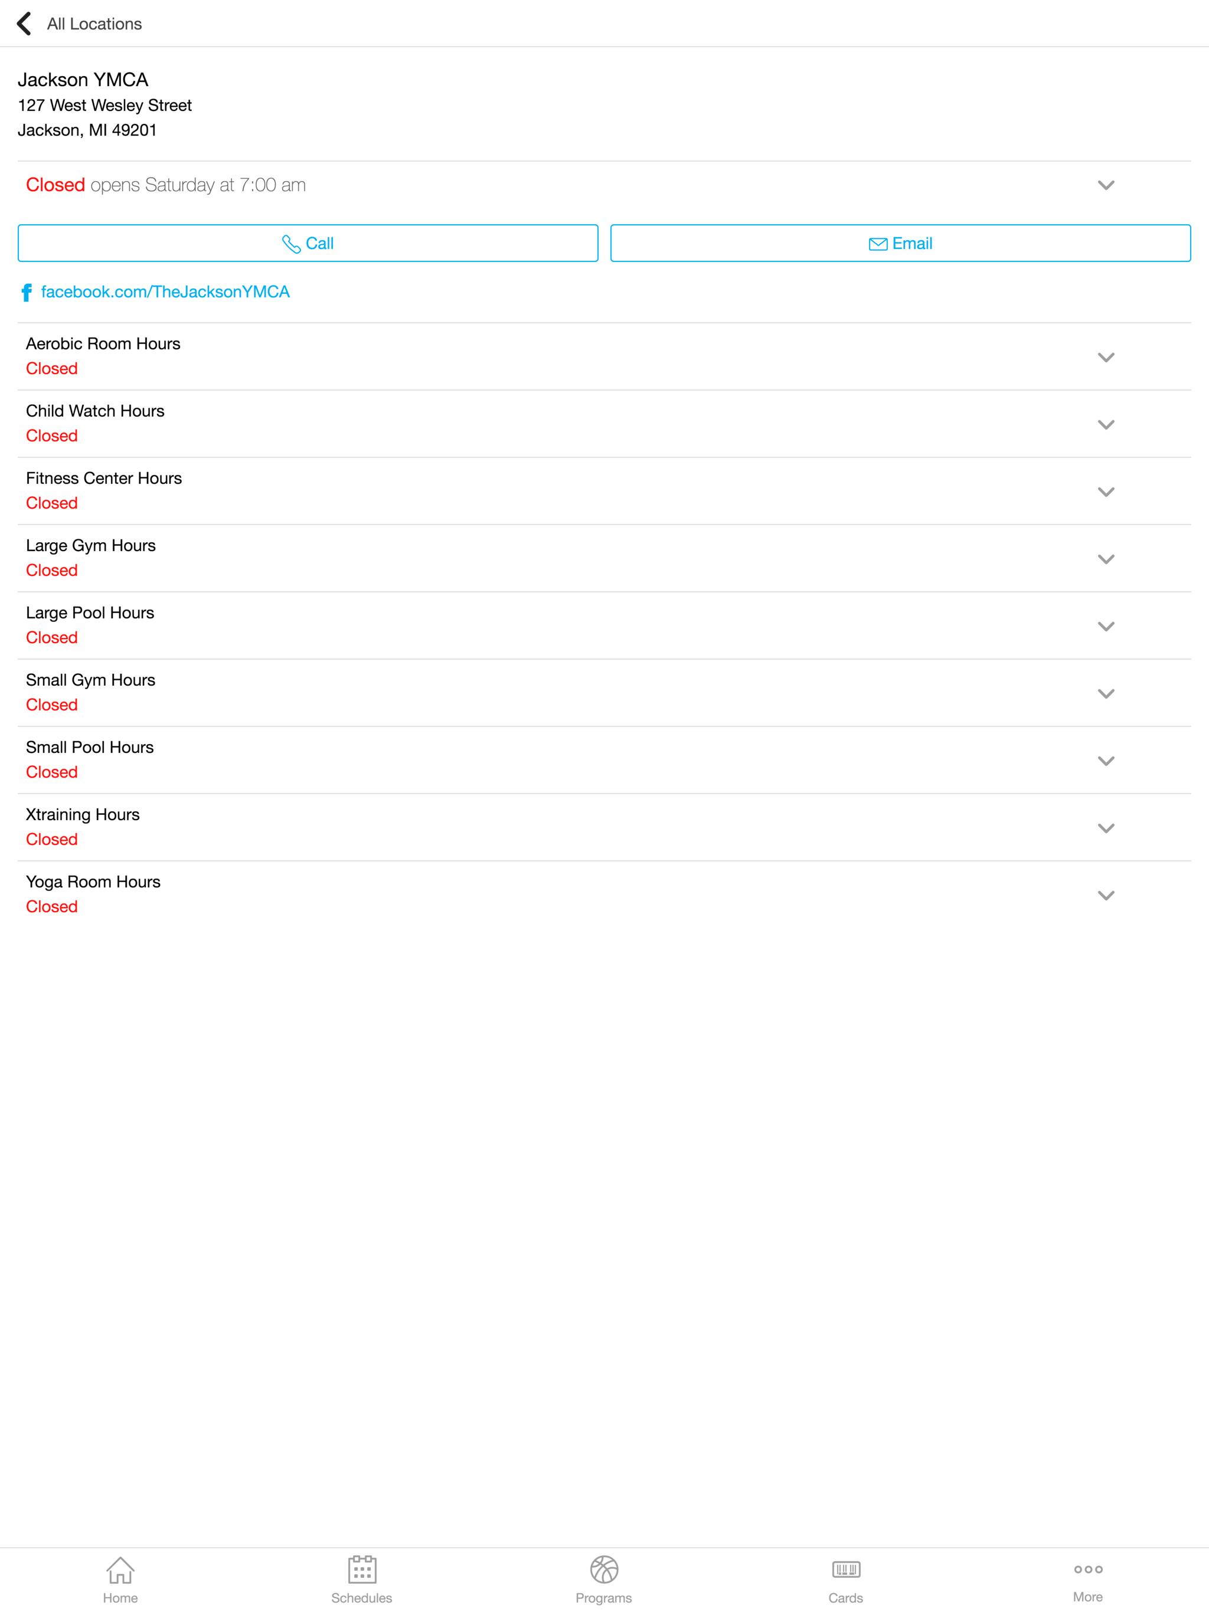
Task: Expand Large Pool Hours chevron
Action: [1106, 626]
